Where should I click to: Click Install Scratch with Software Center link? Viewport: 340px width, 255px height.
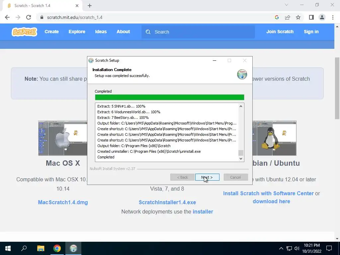tap(268, 194)
